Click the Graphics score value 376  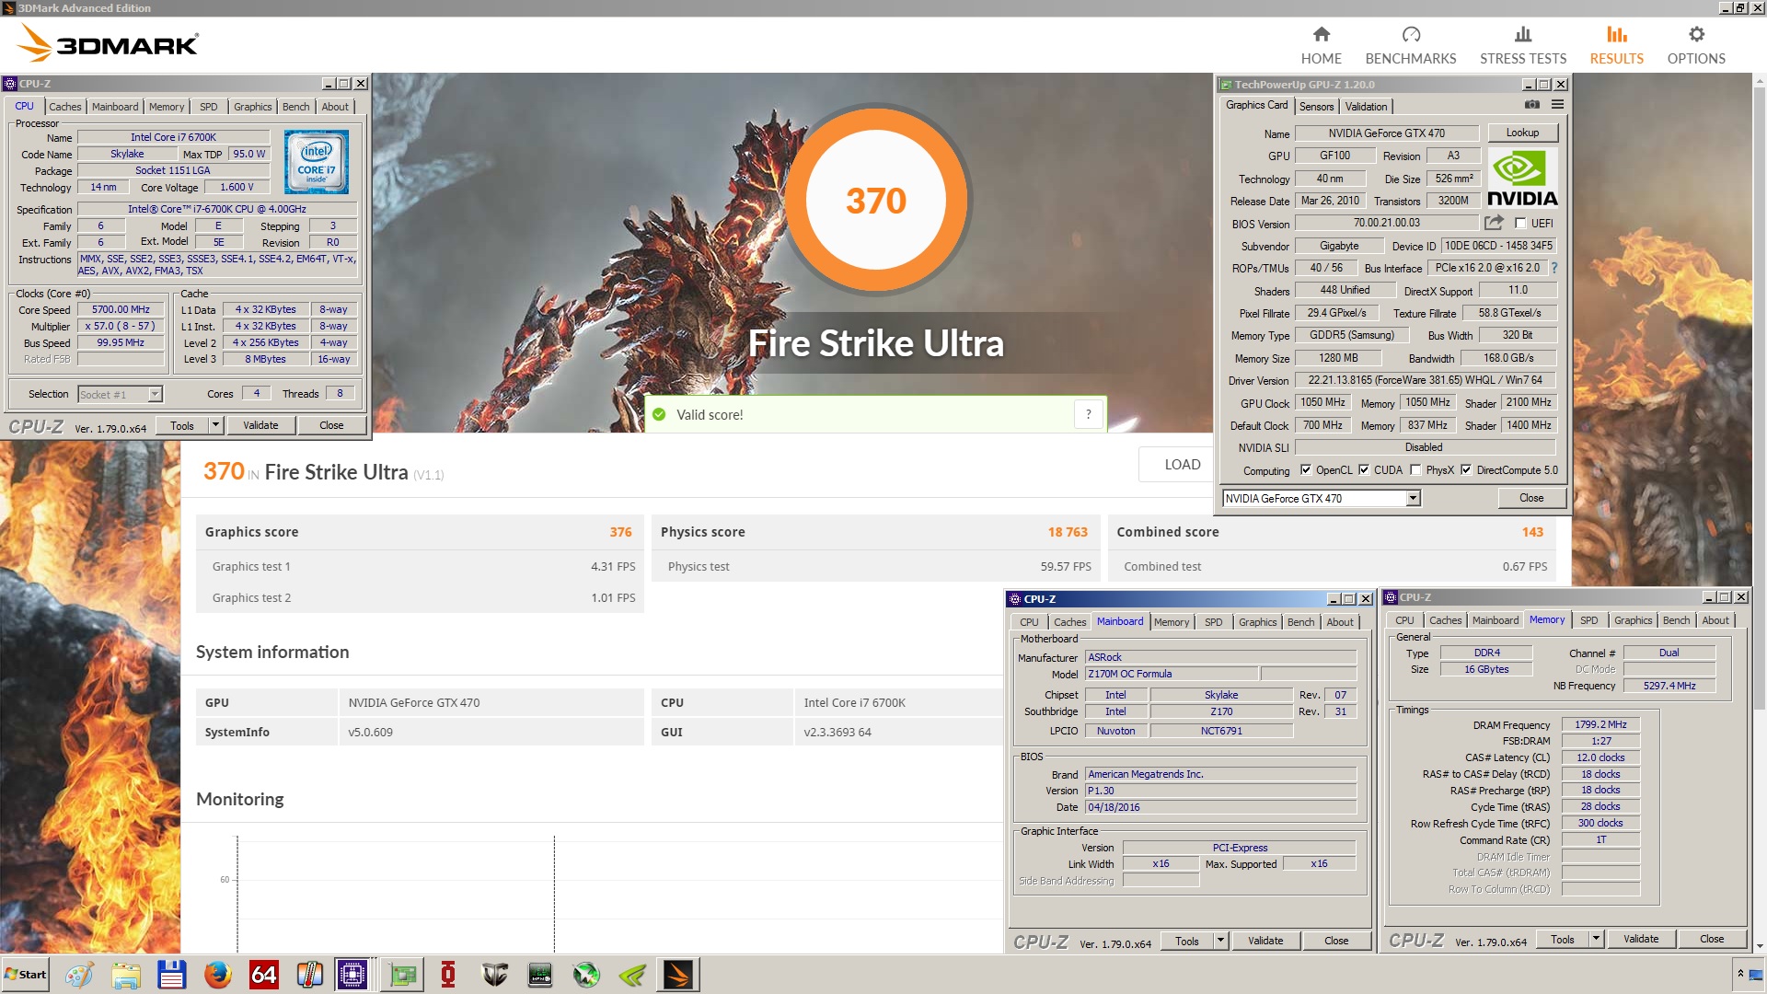(x=620, y=532)
